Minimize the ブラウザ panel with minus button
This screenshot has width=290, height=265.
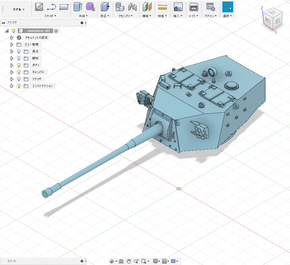point(82,23)
